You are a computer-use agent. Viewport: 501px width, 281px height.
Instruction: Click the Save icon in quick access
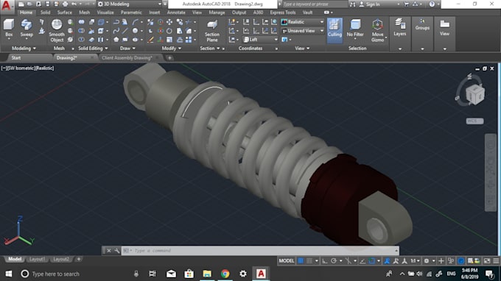pos(47,4)
